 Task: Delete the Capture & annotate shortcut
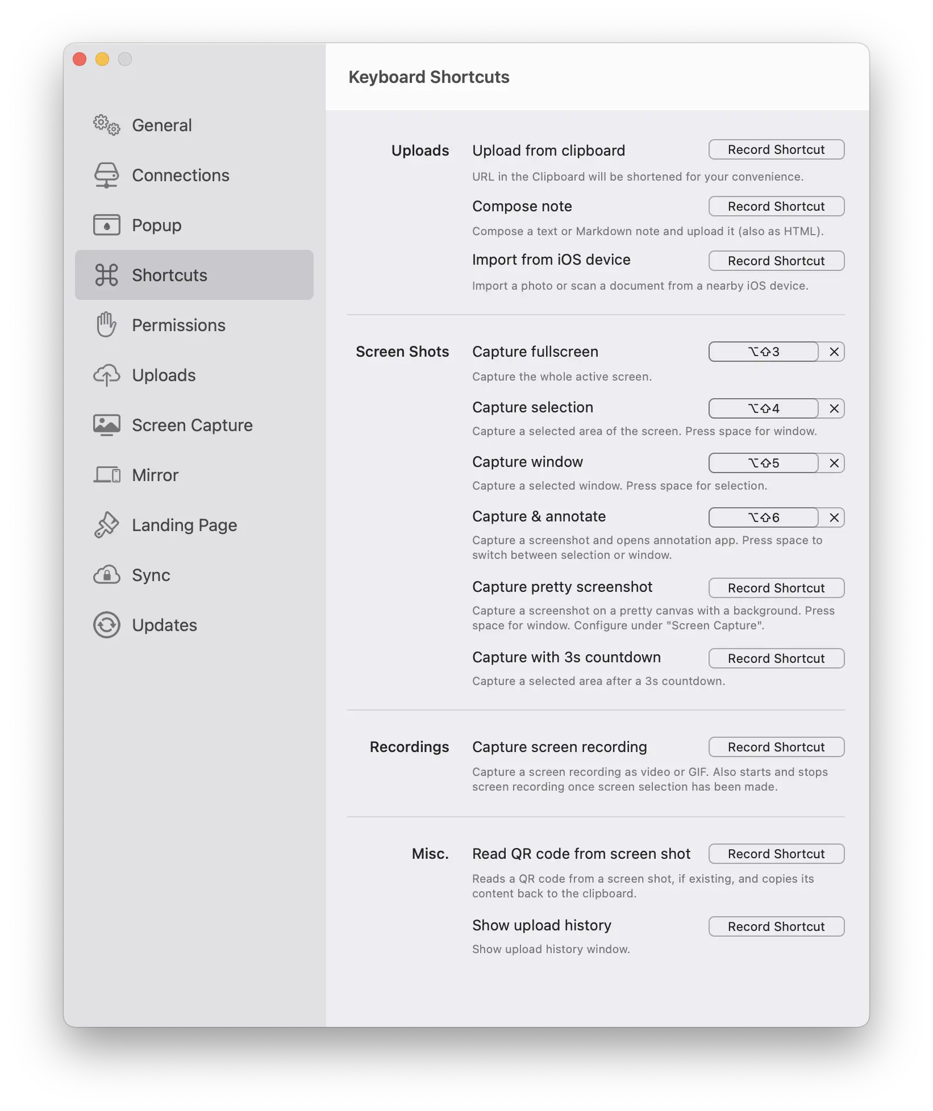(834, 517)
